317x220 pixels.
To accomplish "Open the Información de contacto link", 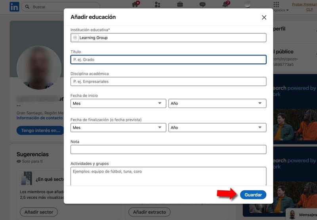I will (40, 118).
